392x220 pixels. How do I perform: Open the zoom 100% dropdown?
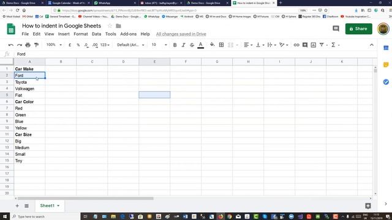click(54, 45)
